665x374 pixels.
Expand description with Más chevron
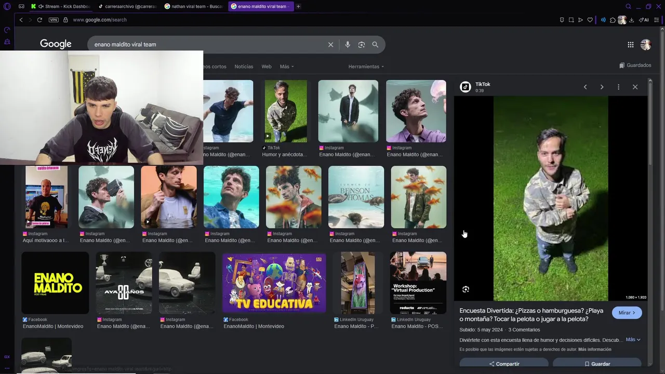click(633, 340)
